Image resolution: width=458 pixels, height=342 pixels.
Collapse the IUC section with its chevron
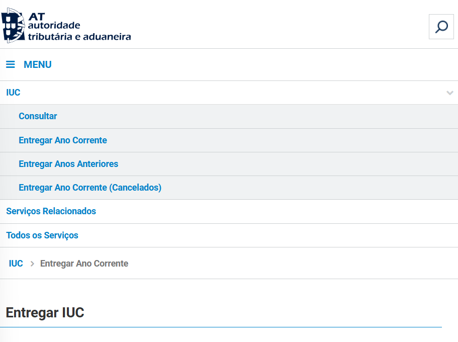tap(450, 93)
